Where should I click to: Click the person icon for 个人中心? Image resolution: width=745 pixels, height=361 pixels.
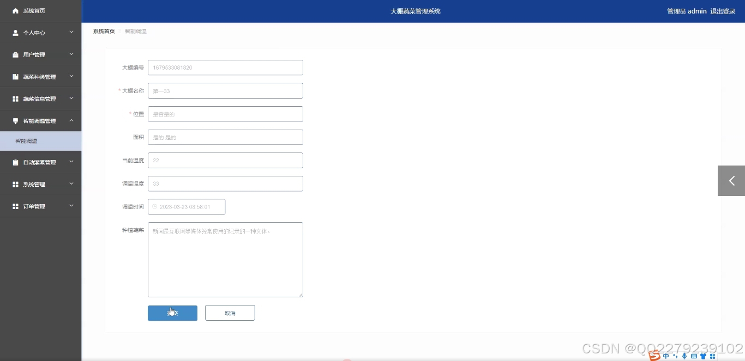click(x=15, y=33)
